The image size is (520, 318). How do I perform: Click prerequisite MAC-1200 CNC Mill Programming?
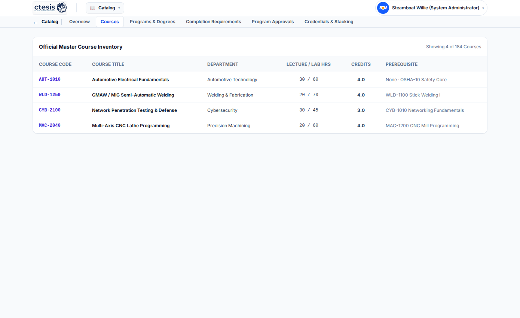[x=422, y=126]
